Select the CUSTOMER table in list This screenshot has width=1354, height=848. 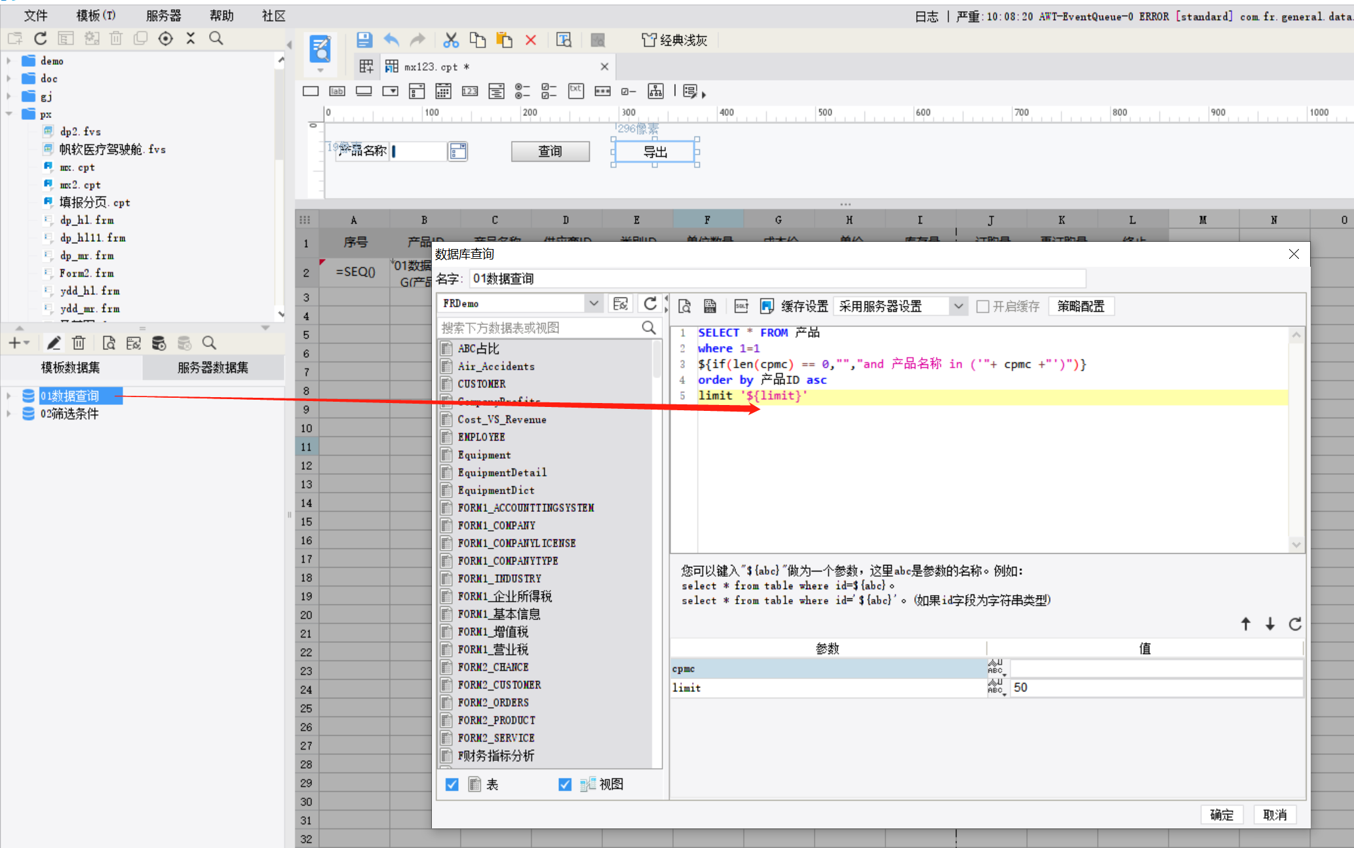481,384
